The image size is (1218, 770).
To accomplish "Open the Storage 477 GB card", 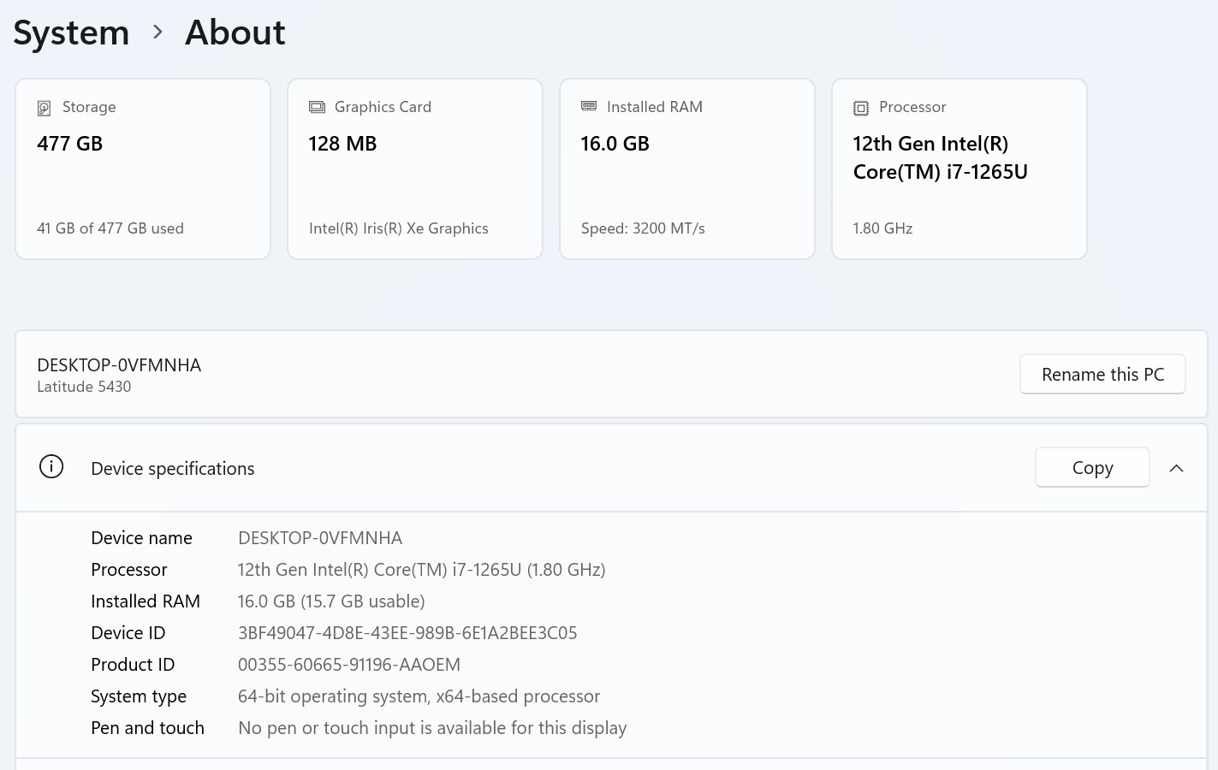I will pyautogui.click(x=143, y=169).
